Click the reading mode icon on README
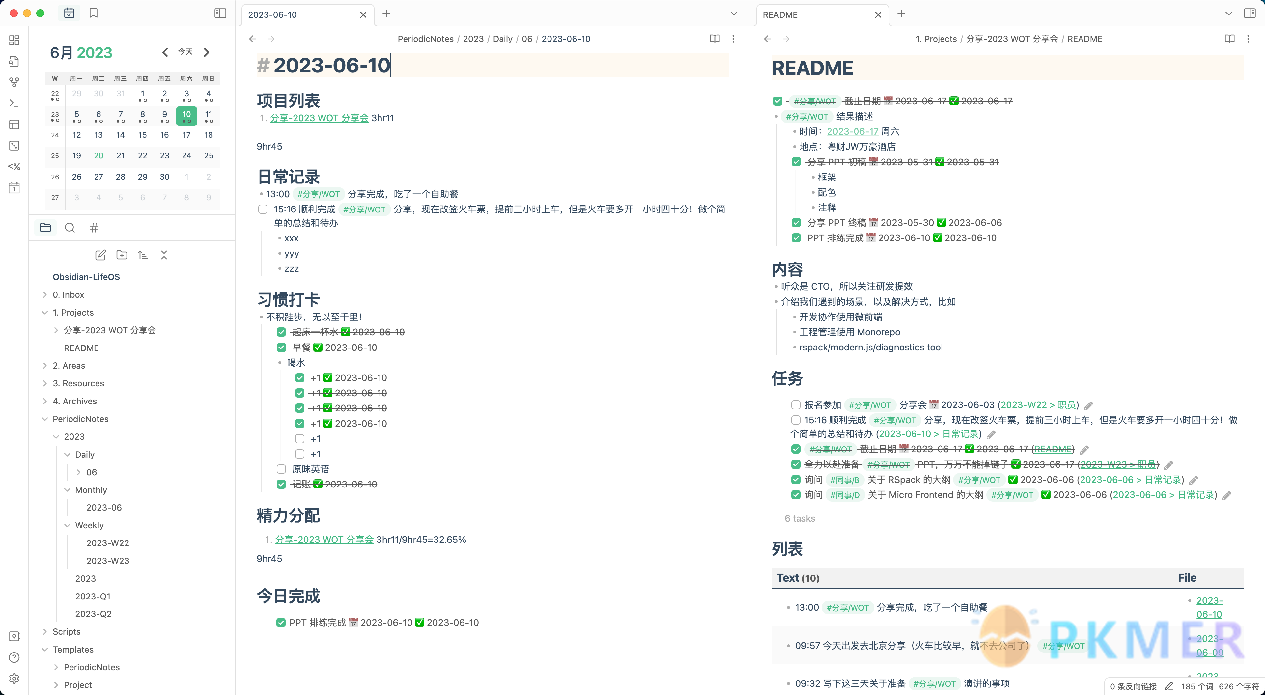Viewport: 1265px width, 695px height. tap(1230, 39)
